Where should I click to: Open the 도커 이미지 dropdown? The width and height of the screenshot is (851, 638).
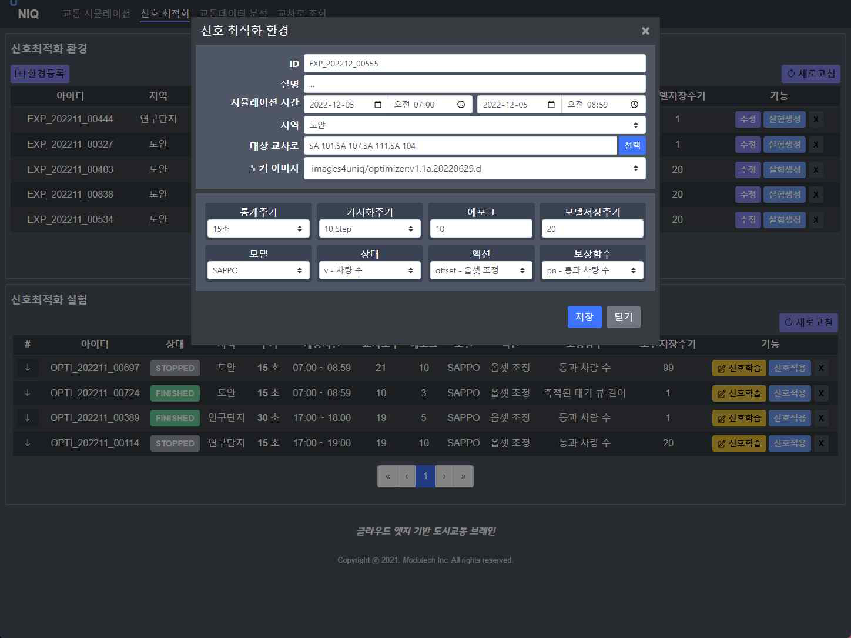474,168
